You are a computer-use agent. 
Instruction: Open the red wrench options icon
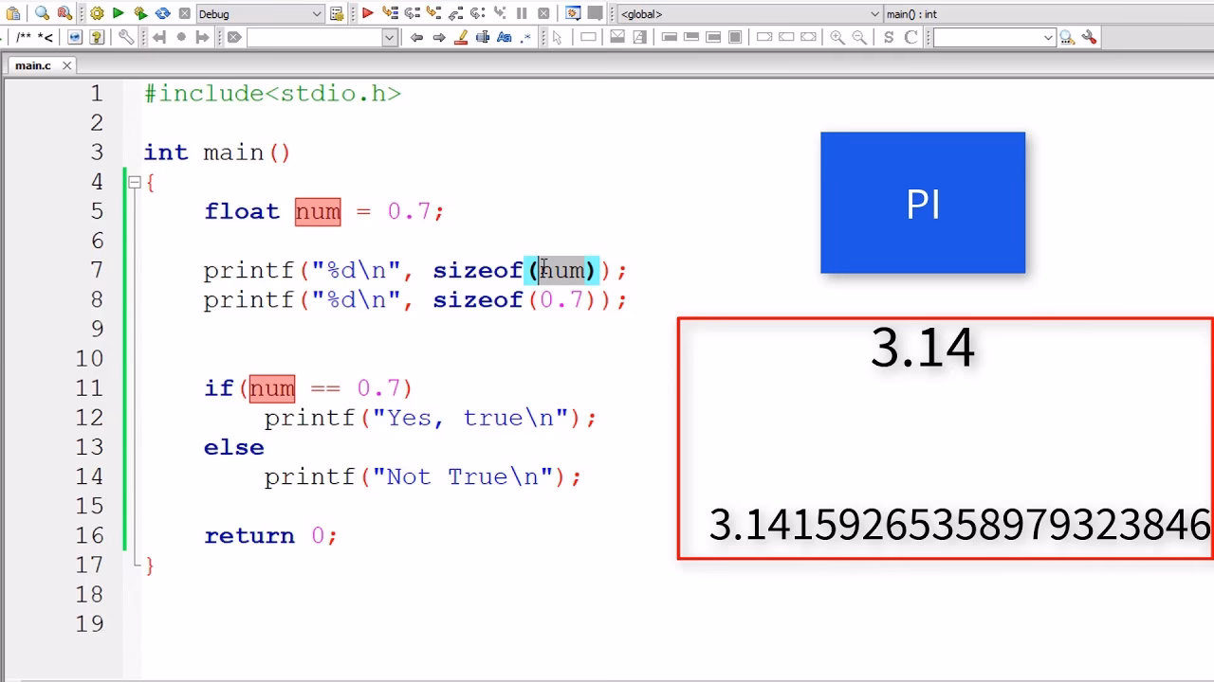[x=1089, y=37]
